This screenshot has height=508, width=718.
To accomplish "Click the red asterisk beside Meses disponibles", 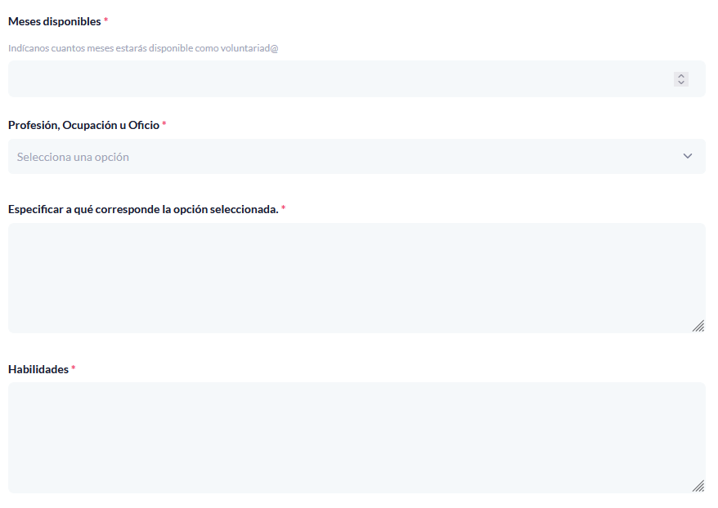I will pos(105,20).
